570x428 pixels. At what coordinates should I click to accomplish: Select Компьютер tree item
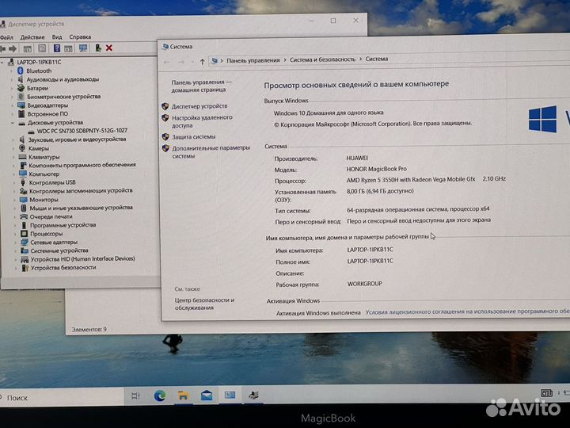tap(44, 174)
